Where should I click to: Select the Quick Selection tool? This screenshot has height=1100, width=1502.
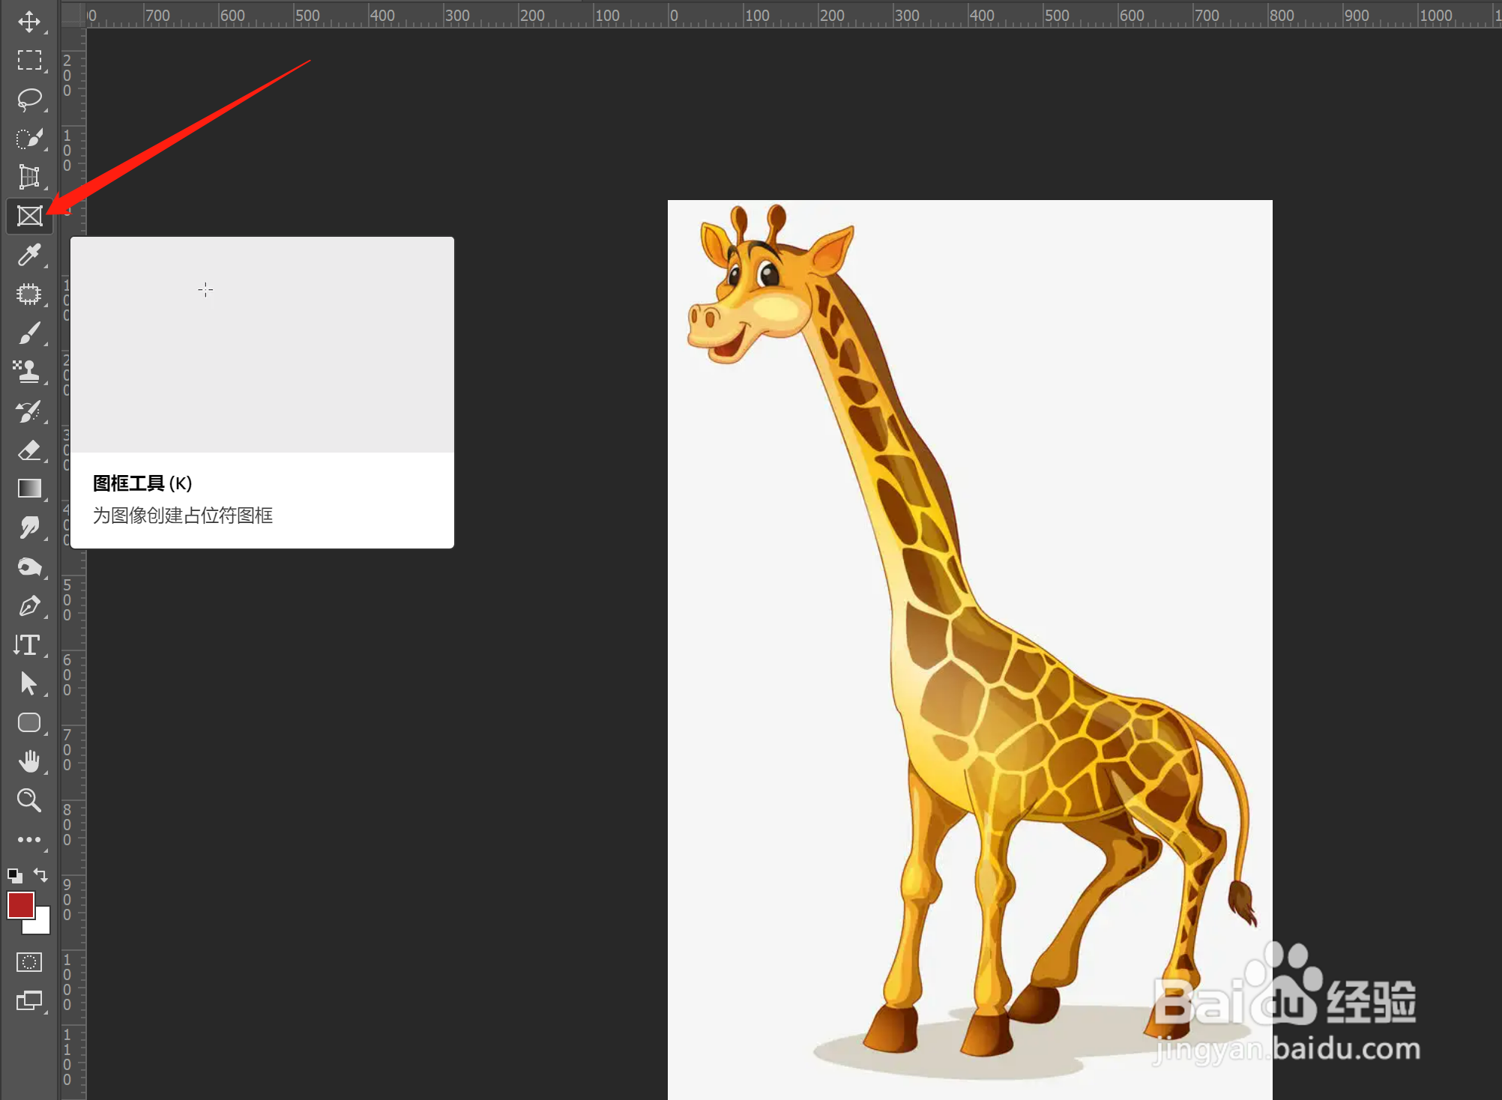(29, 139)
